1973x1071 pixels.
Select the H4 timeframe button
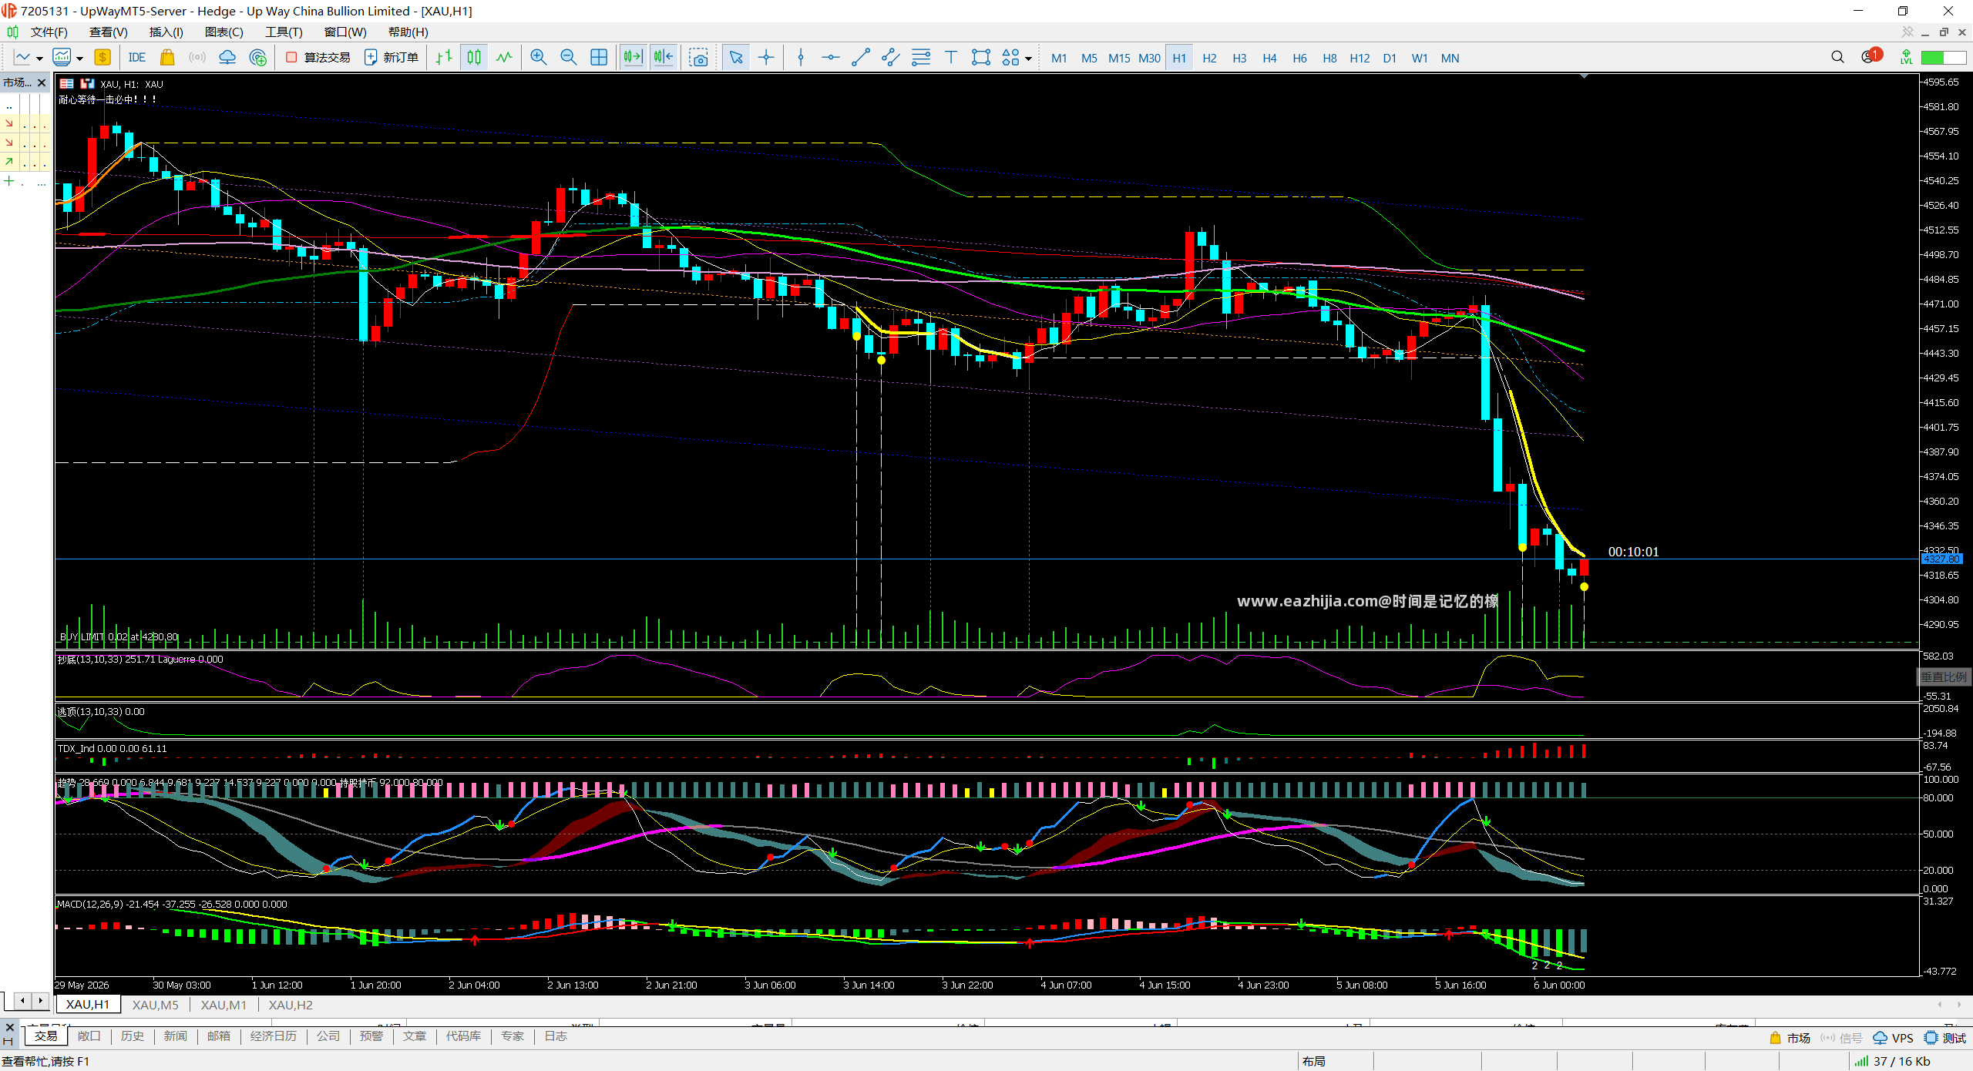point(1269,58)
